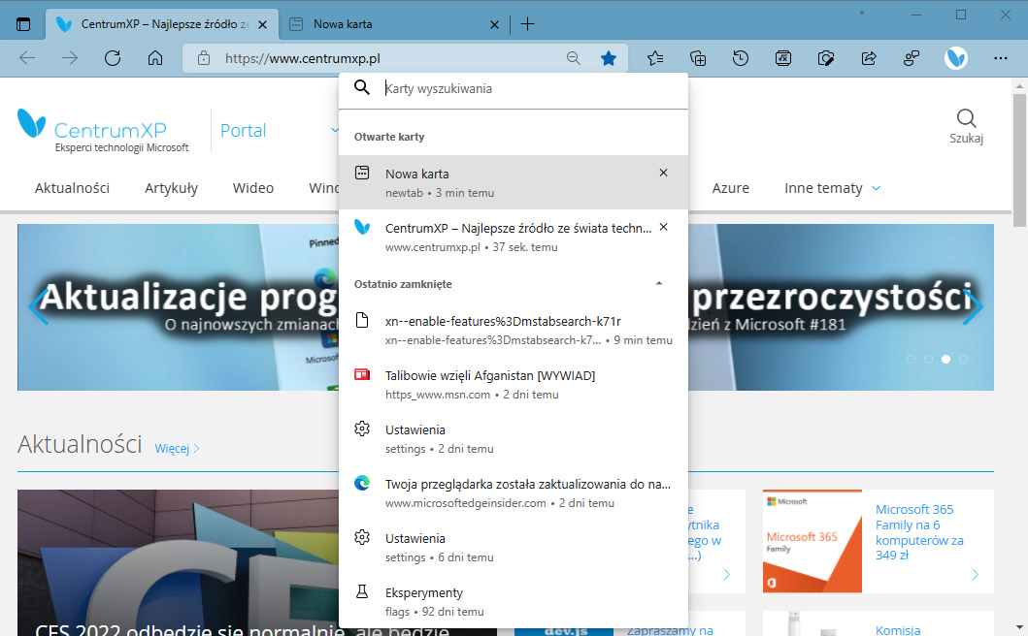Screen dimensions: 1028x636
Task: Click the arrow on Microsoft 365 Family card
Action: click(x=976, y=574)
